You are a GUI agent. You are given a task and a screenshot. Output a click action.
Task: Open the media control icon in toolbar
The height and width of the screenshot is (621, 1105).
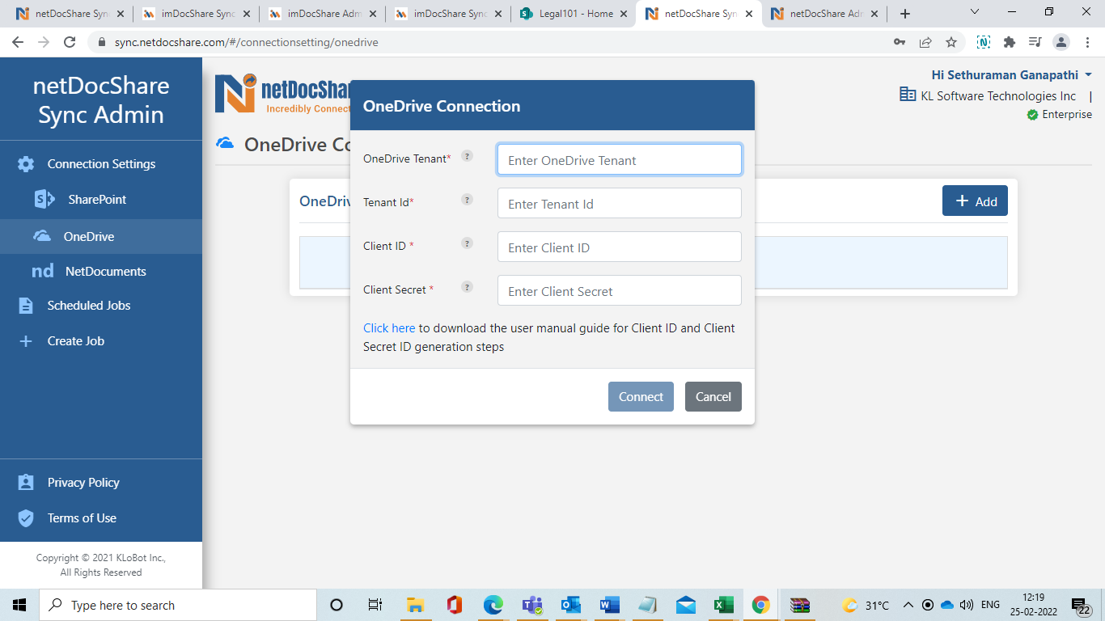[x=1035, y=42]
